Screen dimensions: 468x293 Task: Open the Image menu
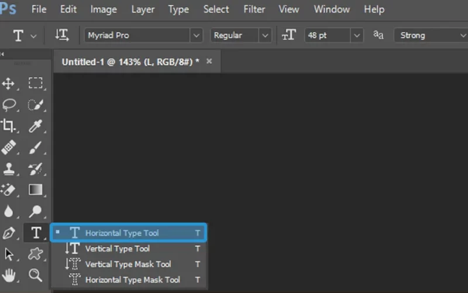click(104, 9)
